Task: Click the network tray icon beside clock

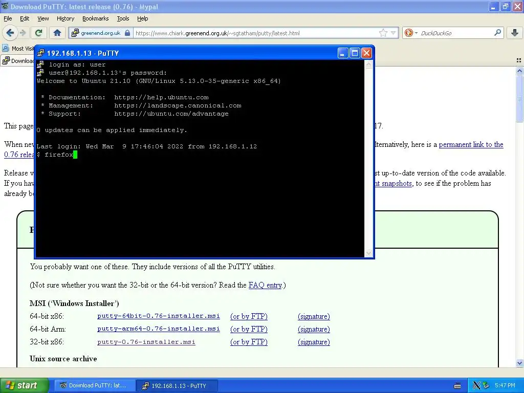Action: click(x=486, y=385)
